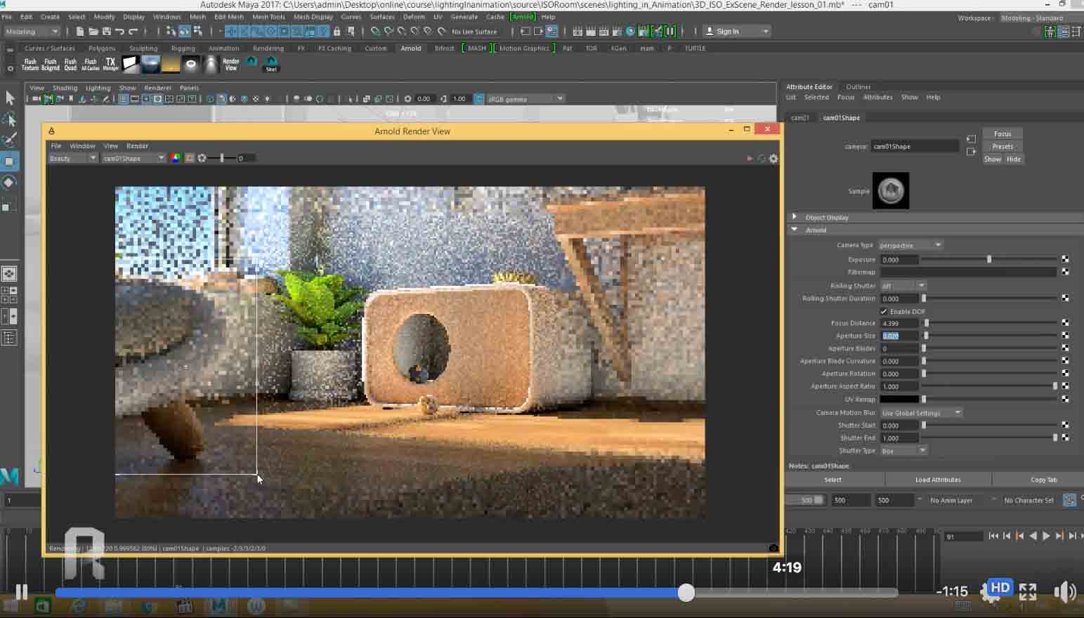The image size is (1084, 618).
Task: Click the video fullscreen icon
Action: pyautogui.click(x=1028, y=591)
